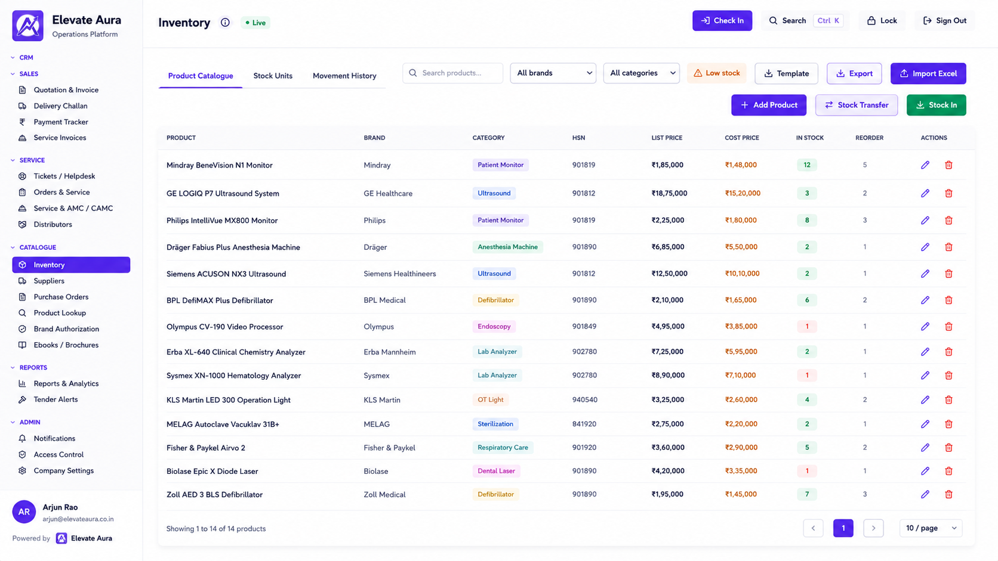Collapse the ADMIN sidebar section
This screenshot has height=561, width=998.
[25, 422]
